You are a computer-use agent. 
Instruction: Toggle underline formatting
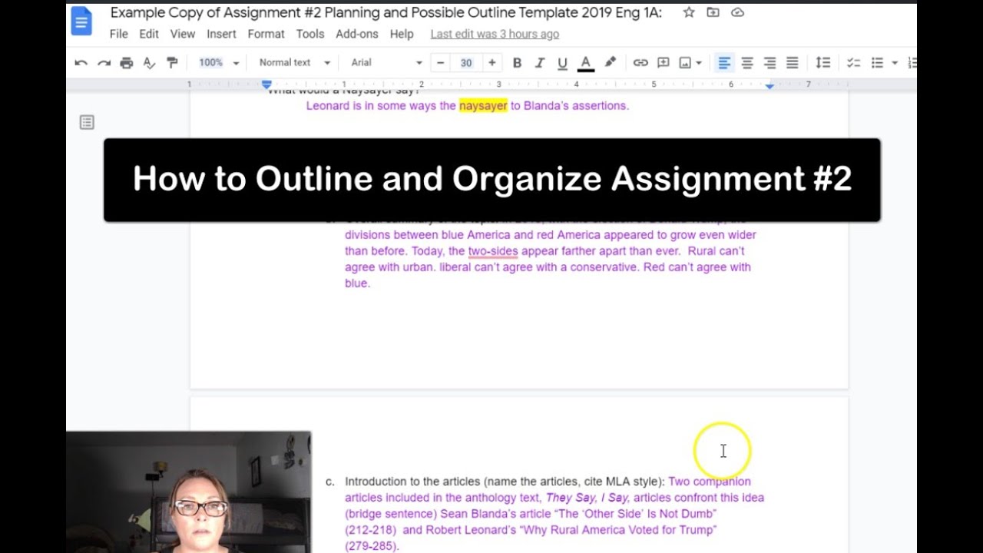(x=562, y=63)
